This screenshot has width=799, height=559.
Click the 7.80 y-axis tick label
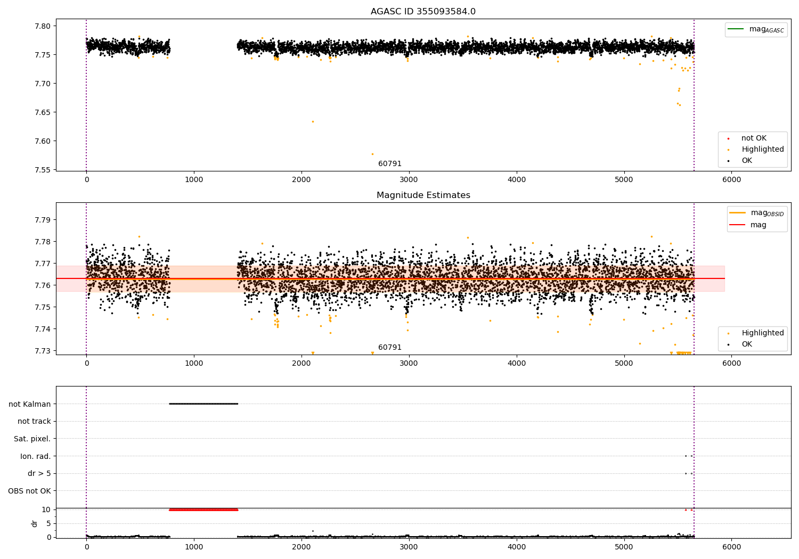tap(43, 26)
